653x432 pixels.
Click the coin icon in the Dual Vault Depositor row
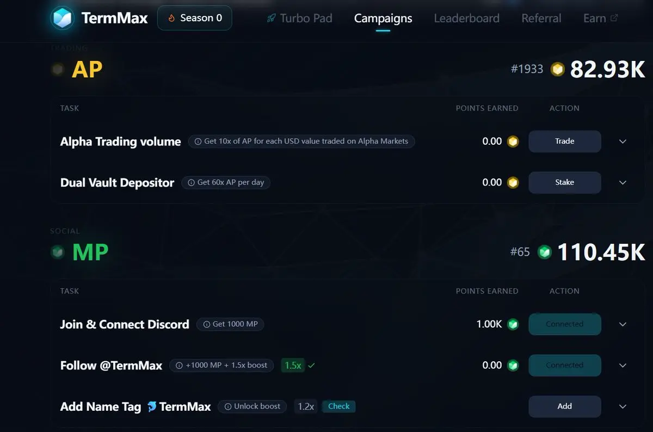click(513, 183)
